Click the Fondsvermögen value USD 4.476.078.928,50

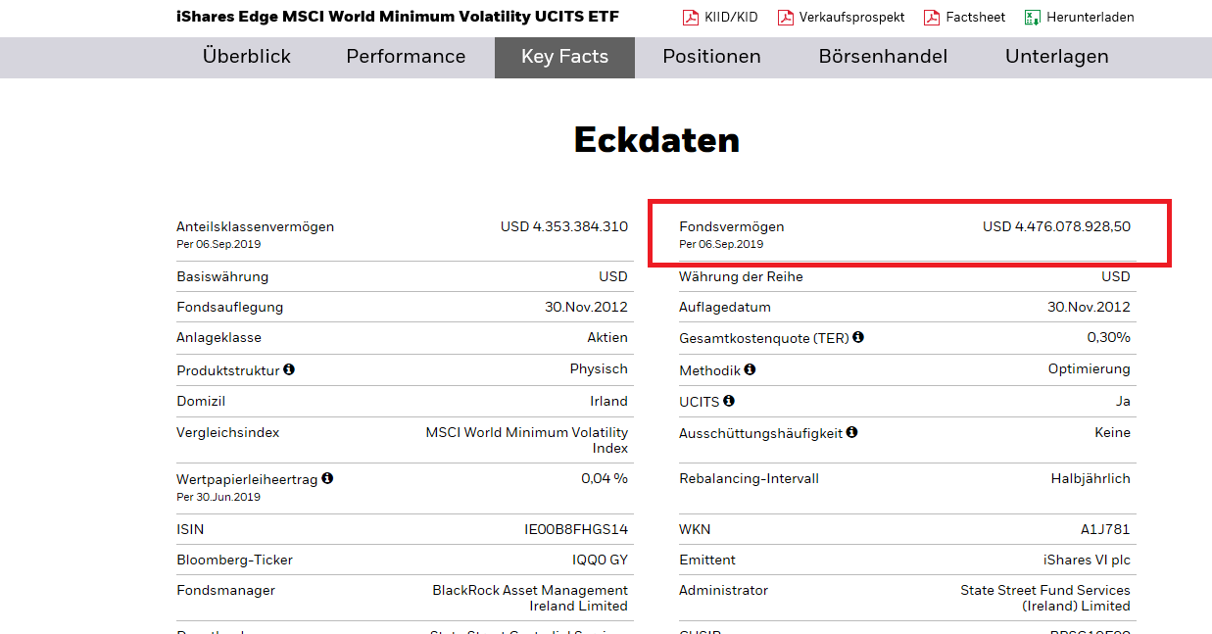coord(1056,226)
